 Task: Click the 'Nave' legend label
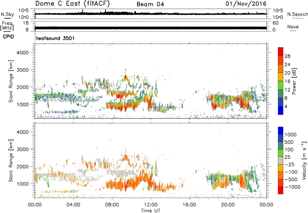tap(293, 27)
